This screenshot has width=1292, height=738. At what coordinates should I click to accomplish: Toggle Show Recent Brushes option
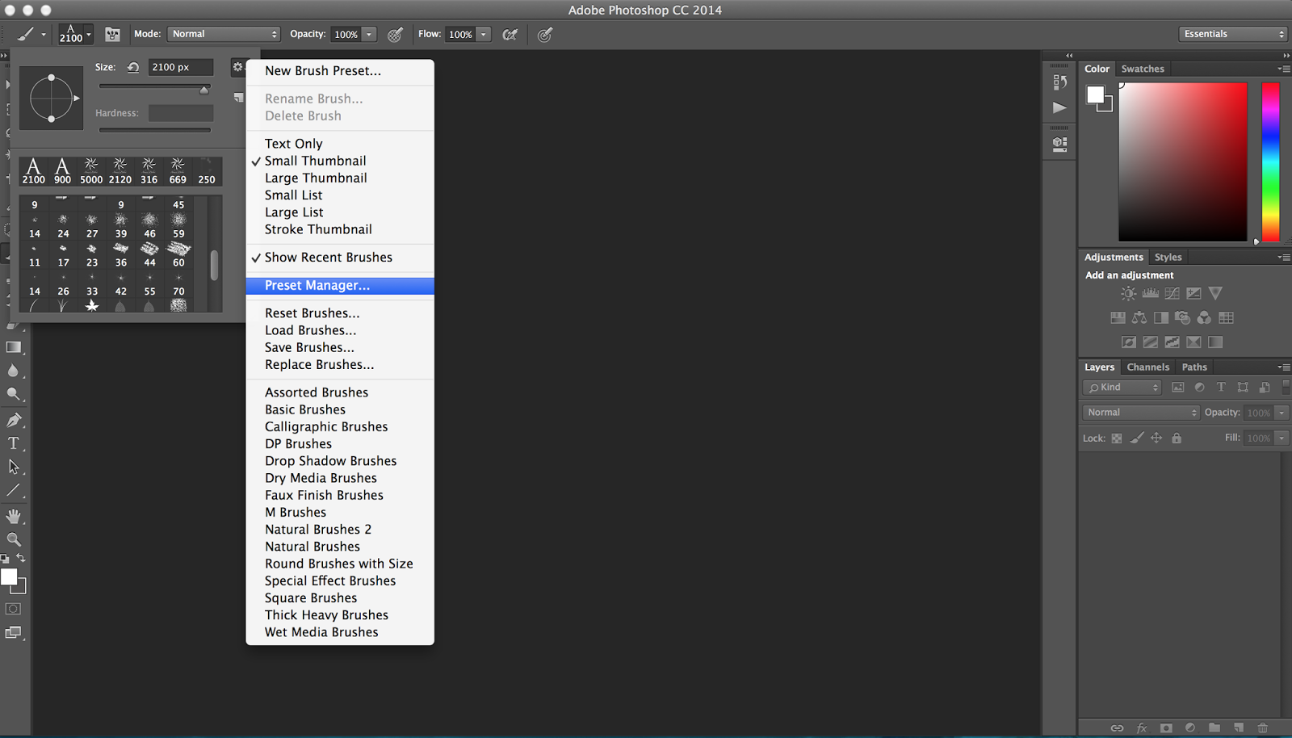pyautogui.click(x=329, y=258)
